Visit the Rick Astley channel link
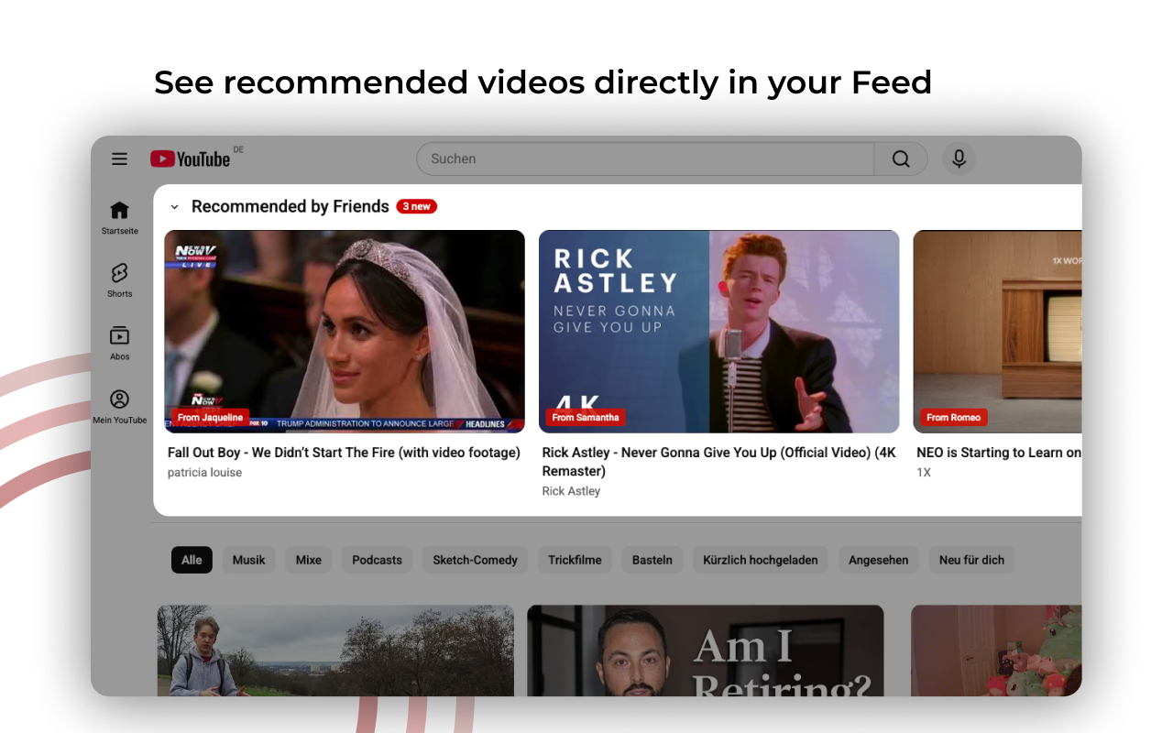The height and width of the screenshot is (733, 1173). (x=571, y=491)
